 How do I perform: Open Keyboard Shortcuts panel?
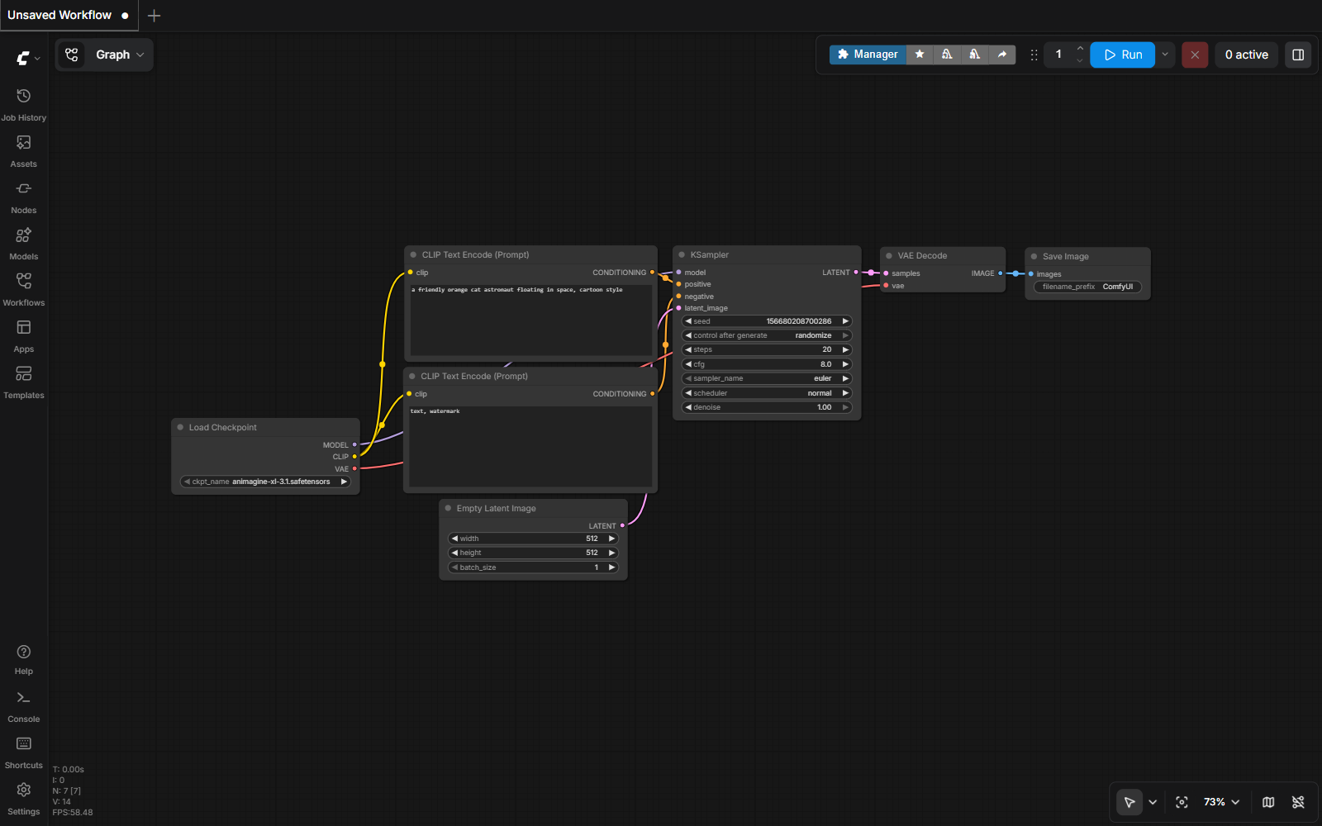[23, 752]
